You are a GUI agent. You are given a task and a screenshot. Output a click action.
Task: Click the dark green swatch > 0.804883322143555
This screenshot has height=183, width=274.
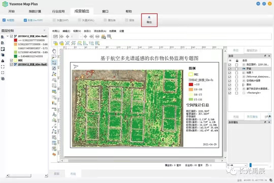(x=15, y=56)
